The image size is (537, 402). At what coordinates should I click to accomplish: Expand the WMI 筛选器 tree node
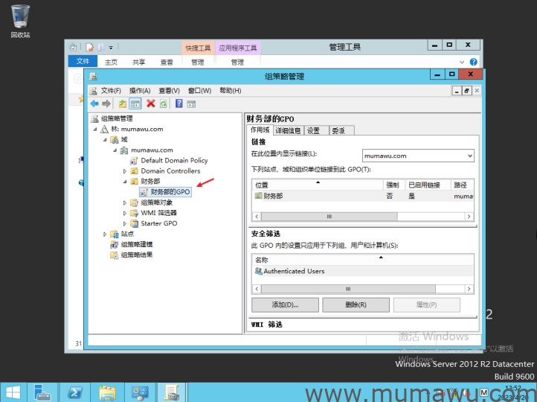(x=125, y=213)
